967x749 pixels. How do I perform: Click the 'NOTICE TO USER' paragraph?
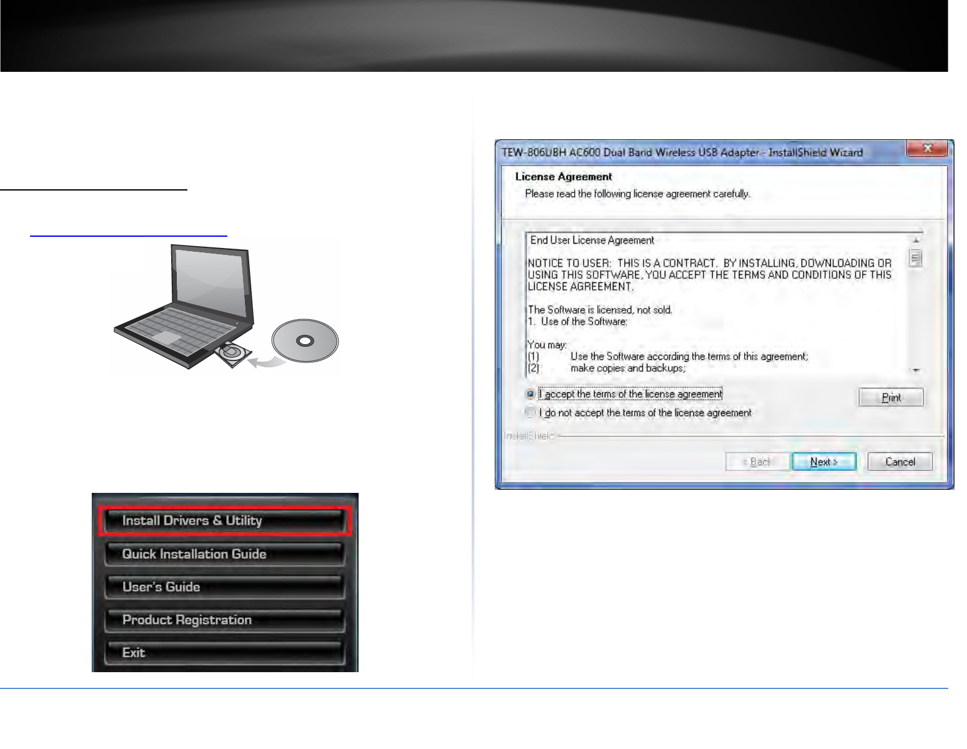coord(710,275)
